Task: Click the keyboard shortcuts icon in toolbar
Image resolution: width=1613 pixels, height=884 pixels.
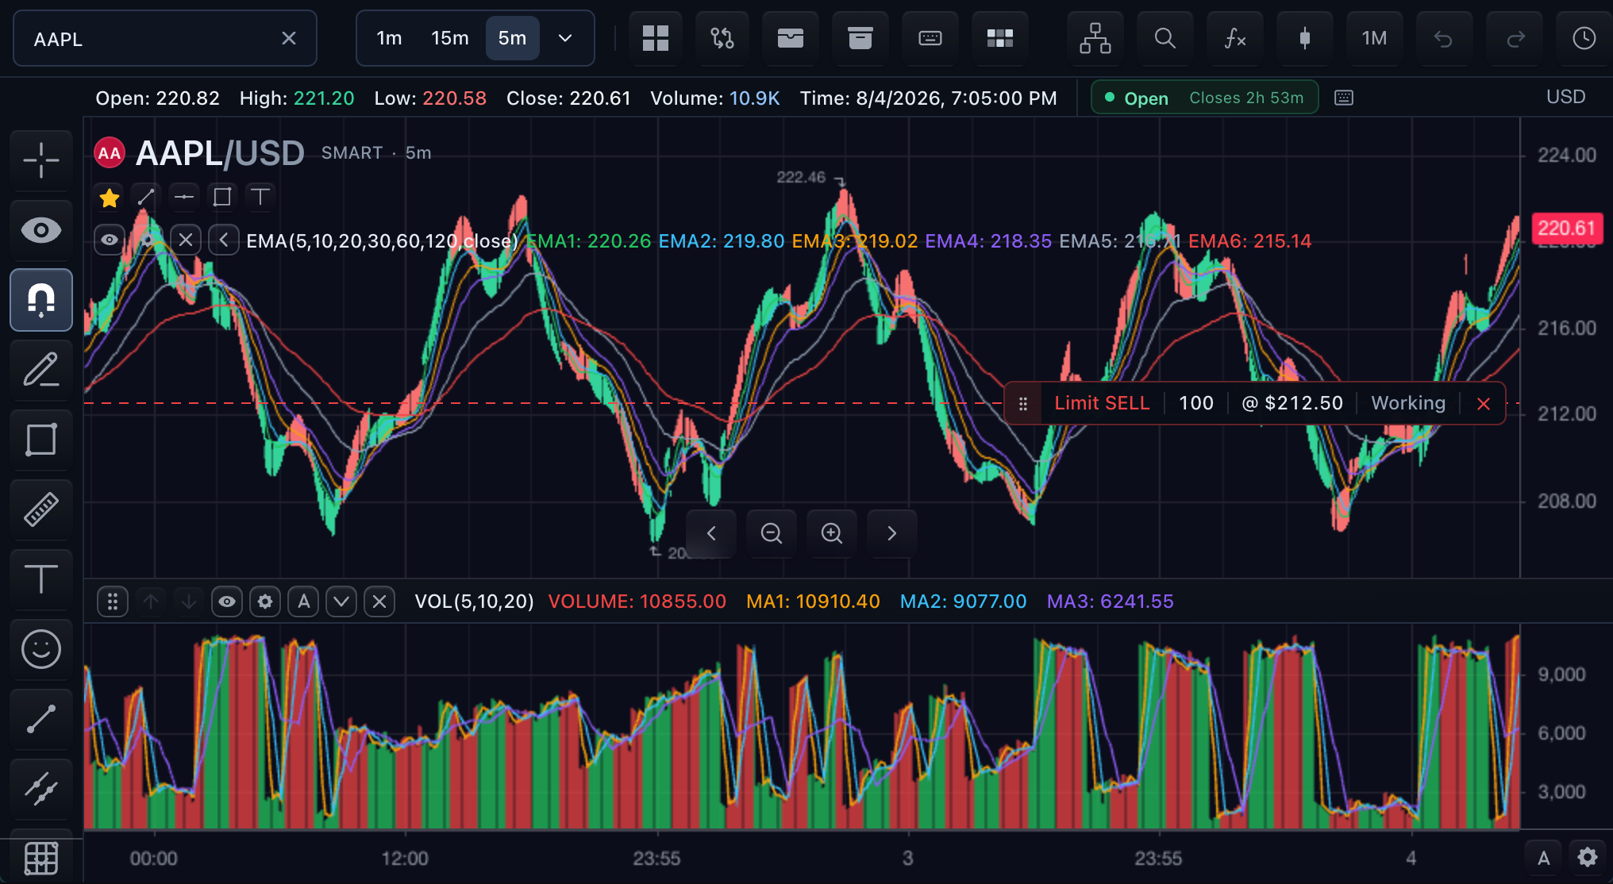Action: [930, 38]
